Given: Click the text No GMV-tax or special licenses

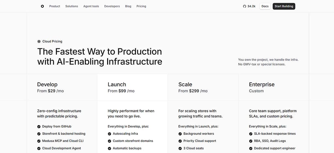Looking at the screenshot, I should point(262,64).
